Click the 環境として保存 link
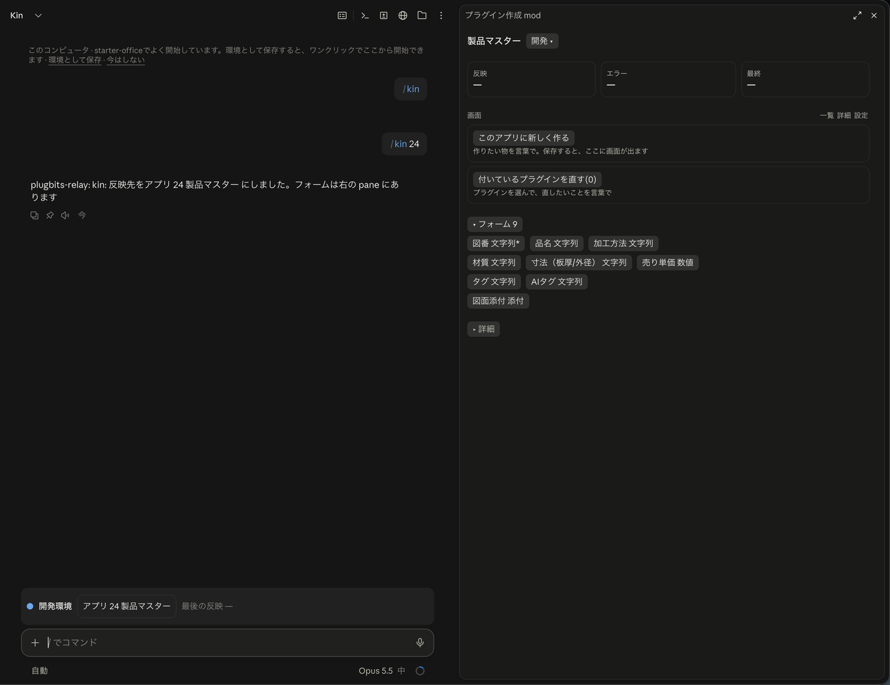 75,60
